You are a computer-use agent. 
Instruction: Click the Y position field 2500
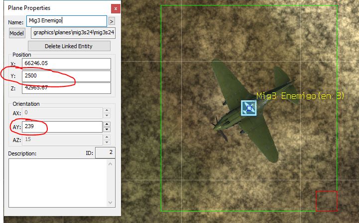coord(66,76)
